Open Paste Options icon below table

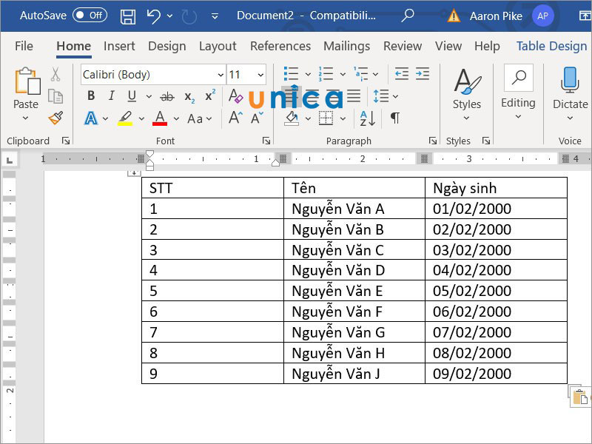pyautogui.click(x=580, y=396)
